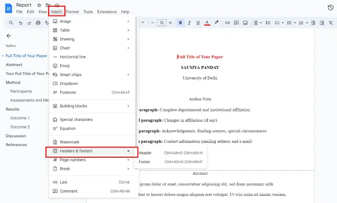
Task: Go to Method in outline
Action: pyautogui.click(x=13, y=82)
